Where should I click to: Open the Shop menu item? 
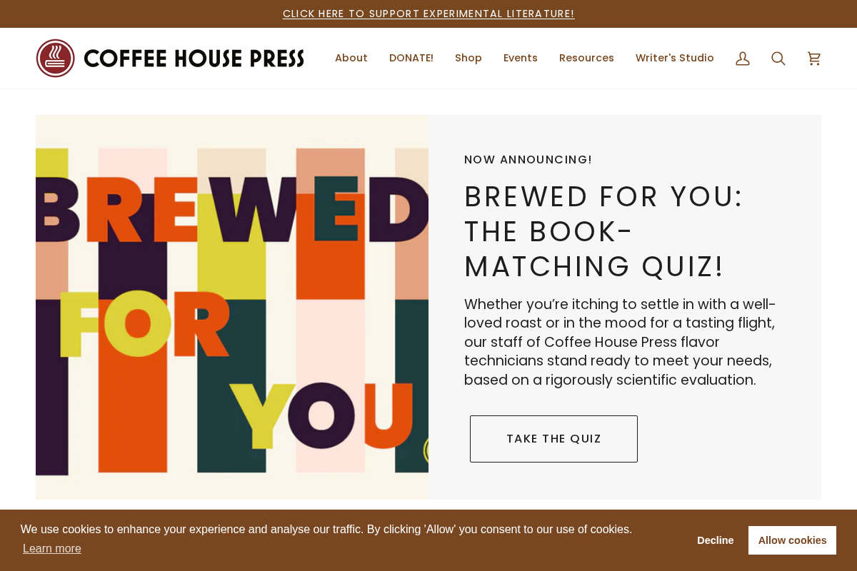(468, 58)
